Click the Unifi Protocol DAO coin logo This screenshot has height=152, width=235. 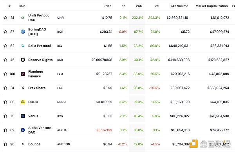point(23,18)
